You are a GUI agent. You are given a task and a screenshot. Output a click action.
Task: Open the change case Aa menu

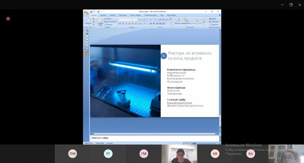click(x=140, y=24)
